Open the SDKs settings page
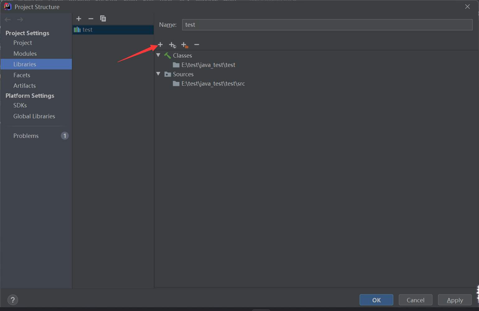Viewport: 479px width, 311px height. pyautogui.click(x=20, y=105)
